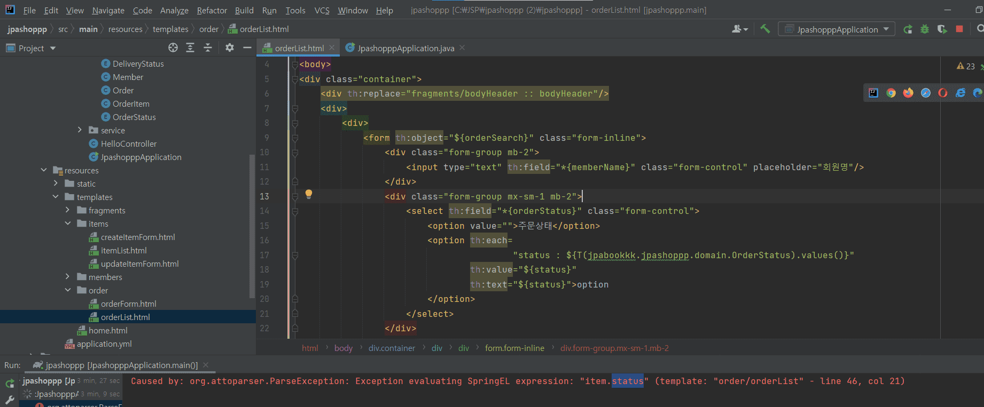The height and width of the screenshot is (407, 984).
Task: Open Project panel settings gear
Action: pos(230,48)
